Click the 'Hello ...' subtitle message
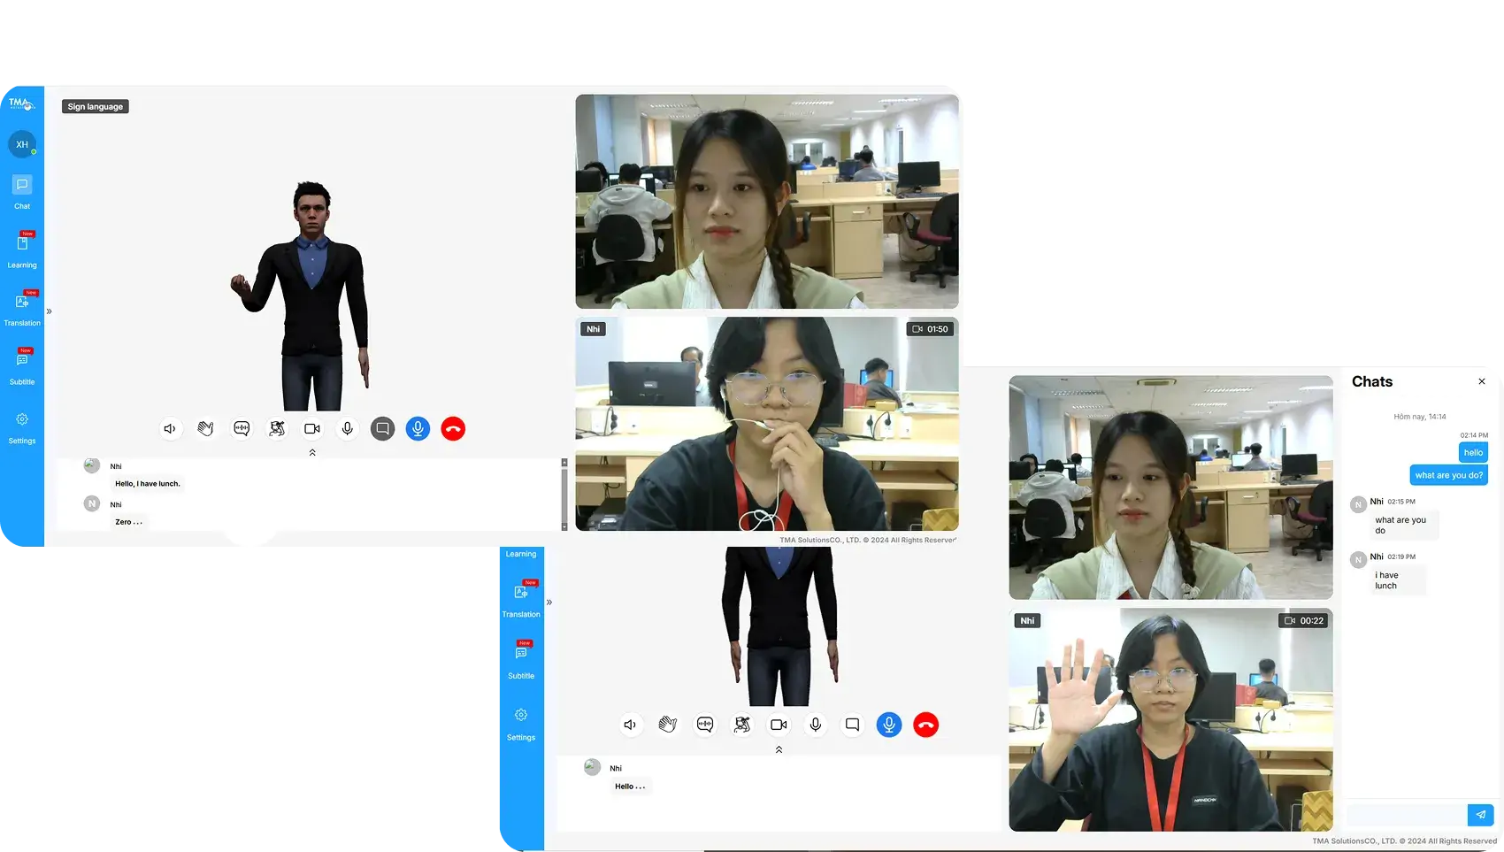This screenshot has width=1504, height=852. point(631,787)
